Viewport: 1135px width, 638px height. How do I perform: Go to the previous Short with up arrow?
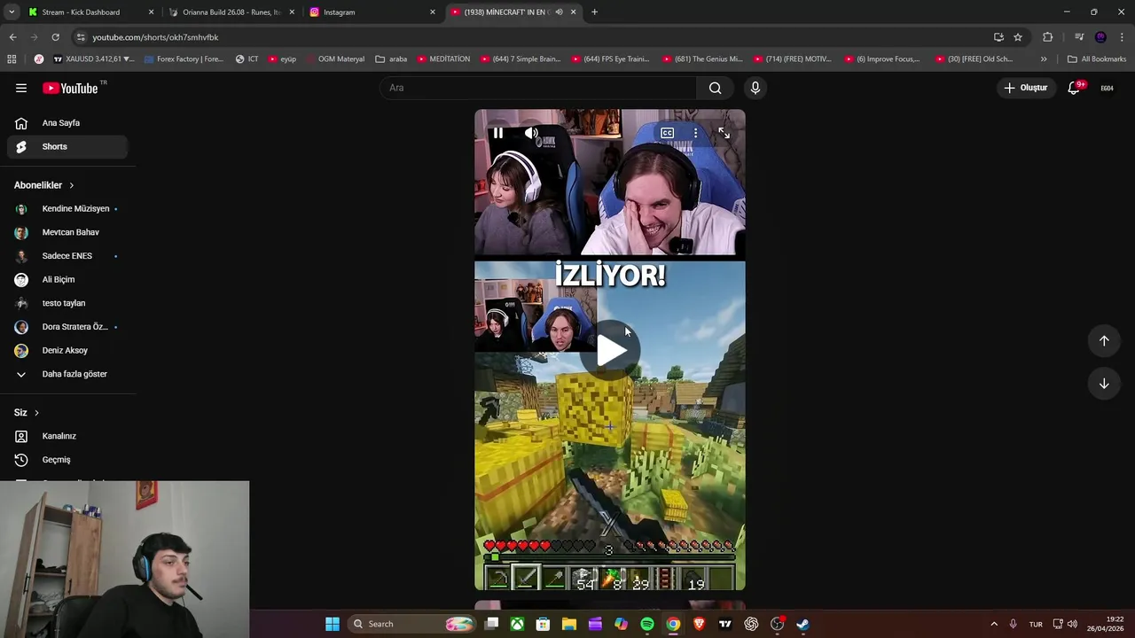coord(1104,340)
